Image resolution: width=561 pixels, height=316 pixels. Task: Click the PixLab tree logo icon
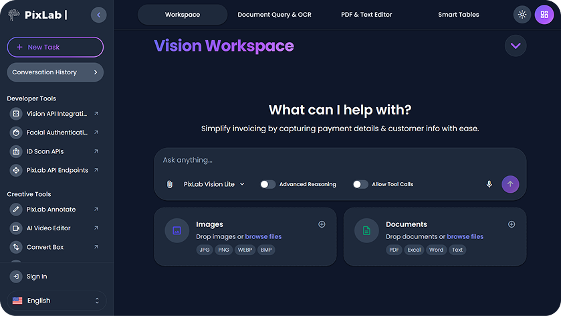(14, 15)
